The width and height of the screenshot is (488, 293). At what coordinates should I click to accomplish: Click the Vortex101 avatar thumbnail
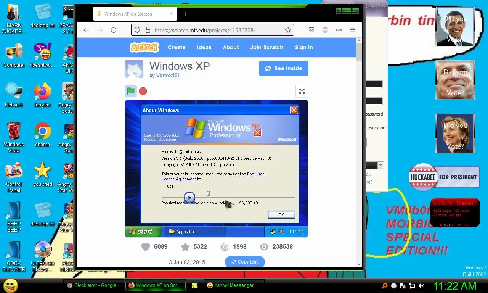click(134, 69)
